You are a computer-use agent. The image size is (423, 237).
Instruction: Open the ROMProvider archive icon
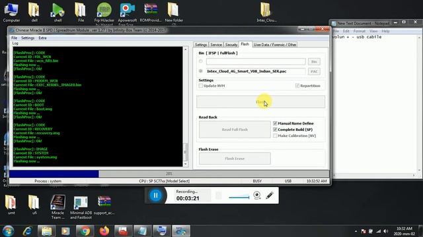point(151,12)
